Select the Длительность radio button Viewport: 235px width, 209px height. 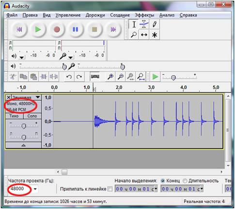click(185, 181)
